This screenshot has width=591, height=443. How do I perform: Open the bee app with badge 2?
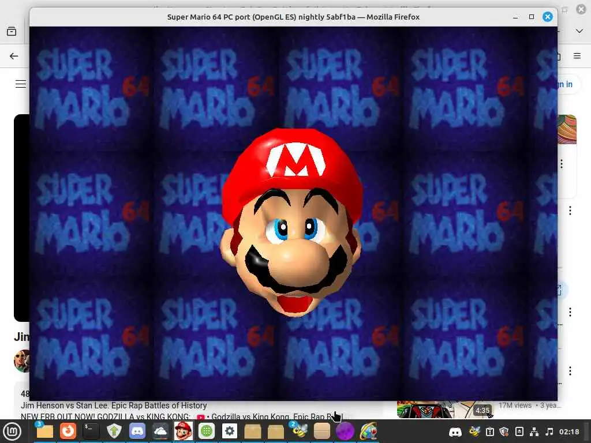coord(298,431)
